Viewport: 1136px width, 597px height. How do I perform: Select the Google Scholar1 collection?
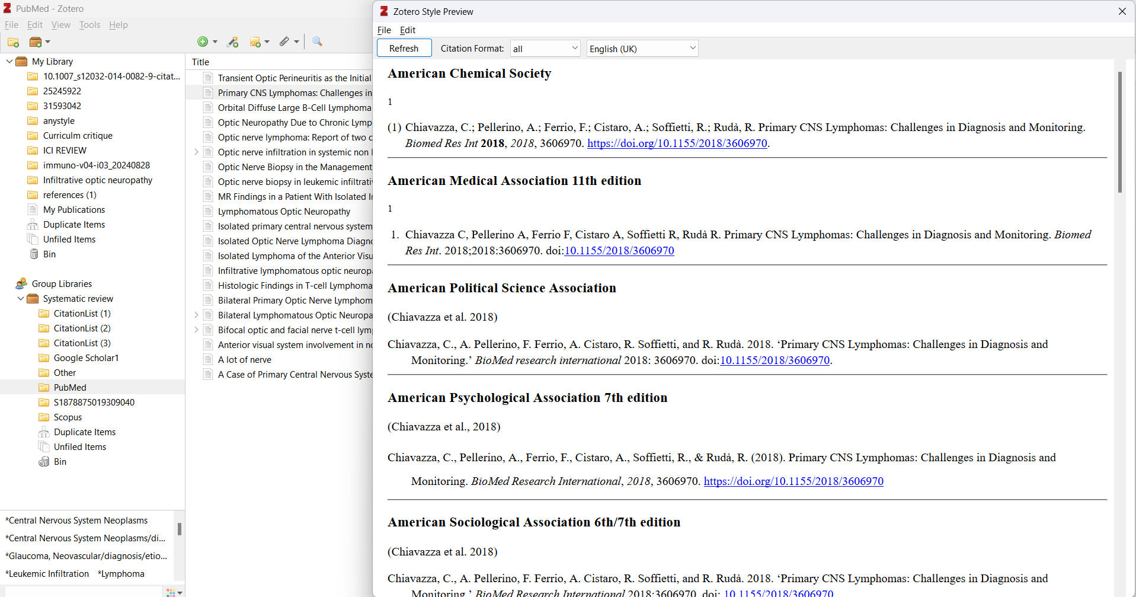(86, 357)
